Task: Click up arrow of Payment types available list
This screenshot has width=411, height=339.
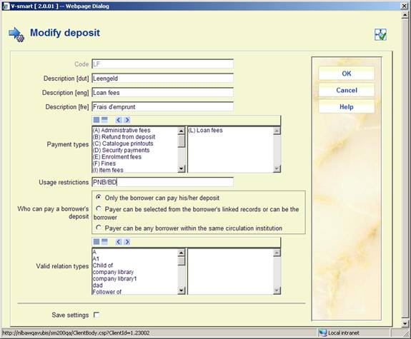Action: coord(182,131)
